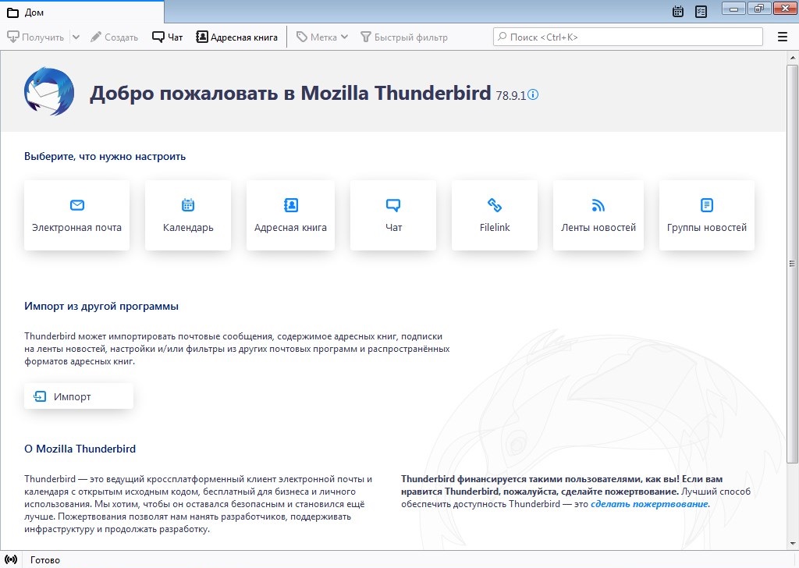Click the Адресная книга contact card icon

[x=290, y=205]
